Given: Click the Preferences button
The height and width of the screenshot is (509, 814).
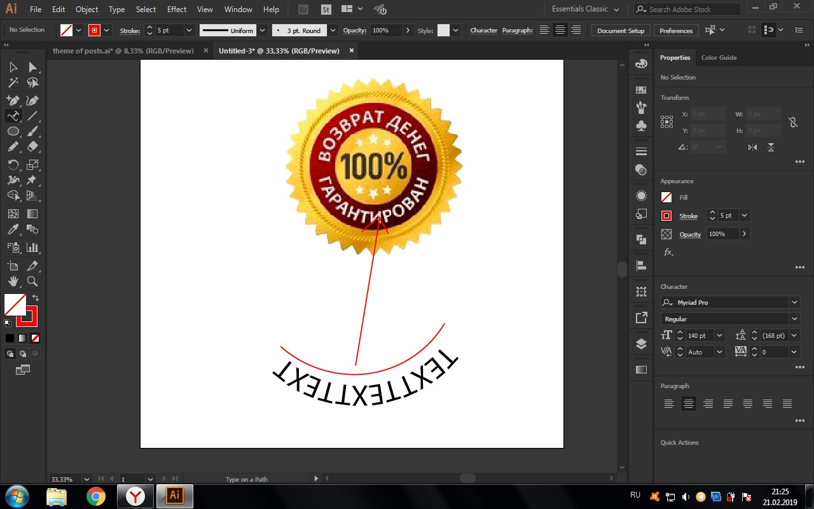Looking at the screenshot, I should pyautogui.click(x=676, y=31).
